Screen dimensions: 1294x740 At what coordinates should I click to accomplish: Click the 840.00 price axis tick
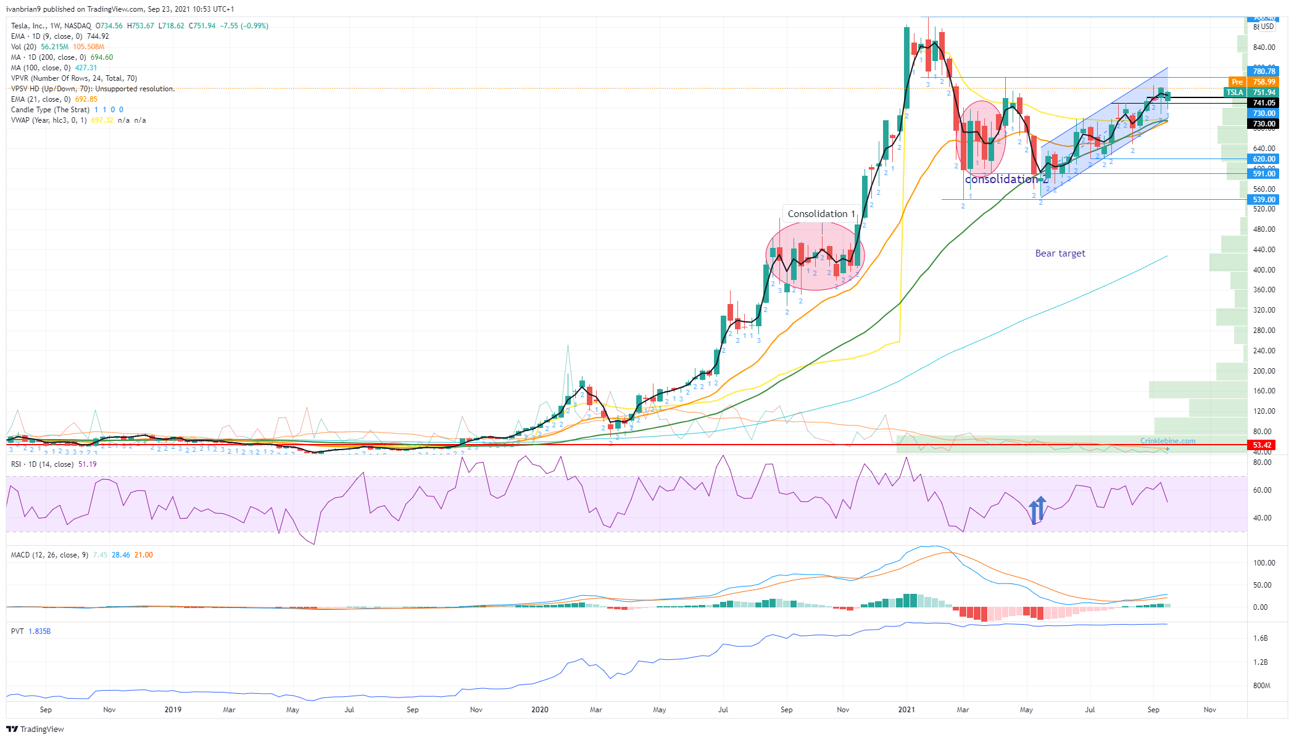tap(1264, 47)
